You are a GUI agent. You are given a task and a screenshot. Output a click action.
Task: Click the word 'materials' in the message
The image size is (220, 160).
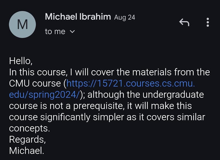click(152, 72)
